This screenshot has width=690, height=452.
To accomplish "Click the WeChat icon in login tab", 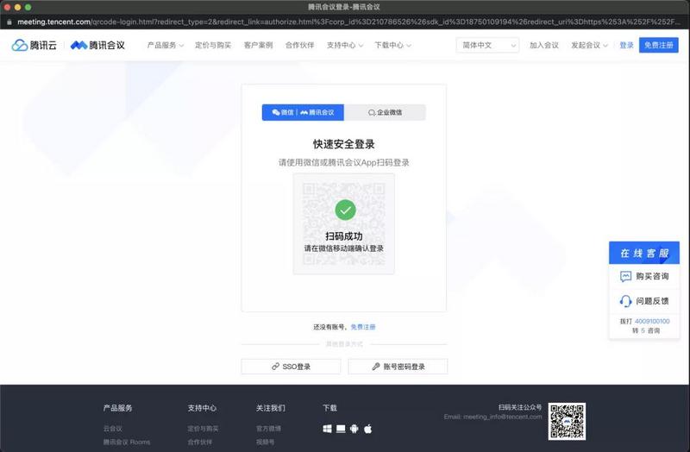I will [x=276, y=112].
